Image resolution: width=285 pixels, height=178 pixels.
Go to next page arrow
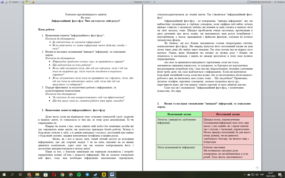[x=154, y=2]
